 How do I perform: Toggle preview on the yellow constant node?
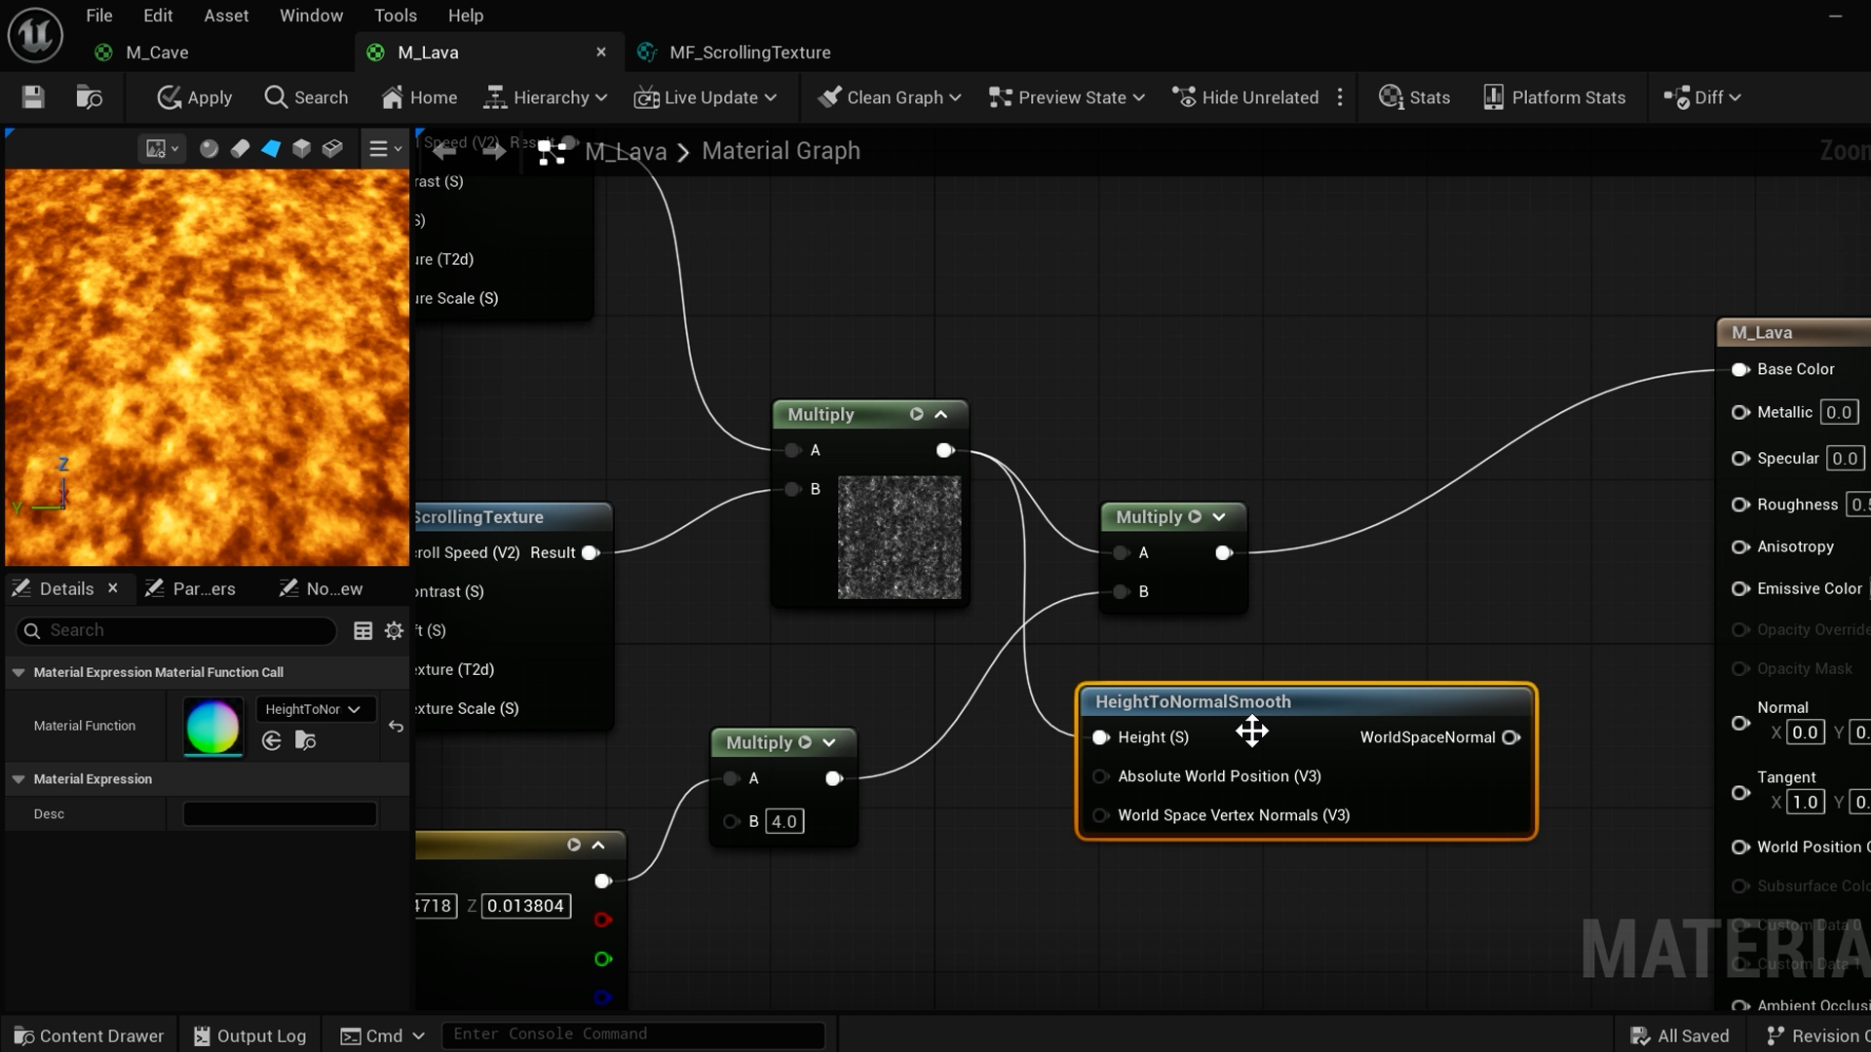[x=574, y=845]
